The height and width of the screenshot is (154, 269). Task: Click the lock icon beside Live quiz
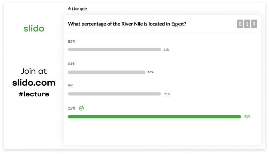coord(69,9)
